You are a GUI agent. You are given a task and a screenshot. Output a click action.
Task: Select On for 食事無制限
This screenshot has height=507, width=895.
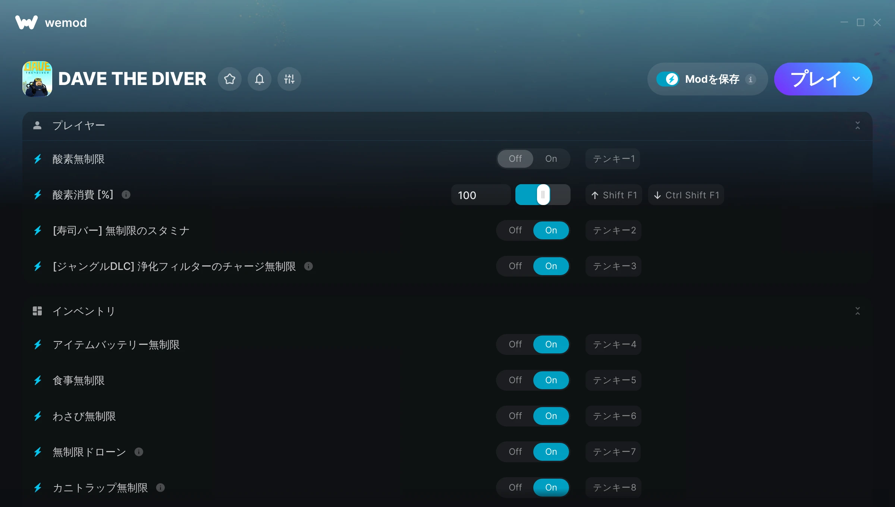point(551,380)
